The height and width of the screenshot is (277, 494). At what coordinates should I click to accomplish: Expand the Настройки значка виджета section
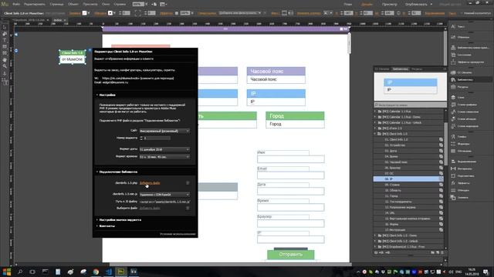97,220
